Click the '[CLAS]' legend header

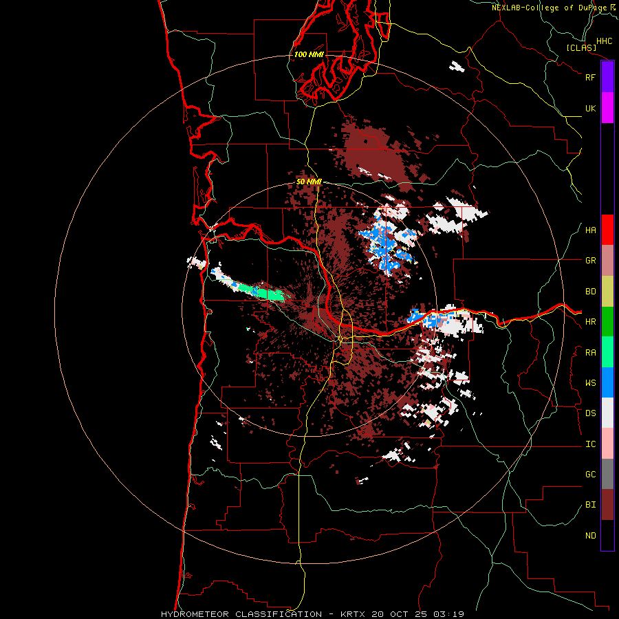(581, 47)
